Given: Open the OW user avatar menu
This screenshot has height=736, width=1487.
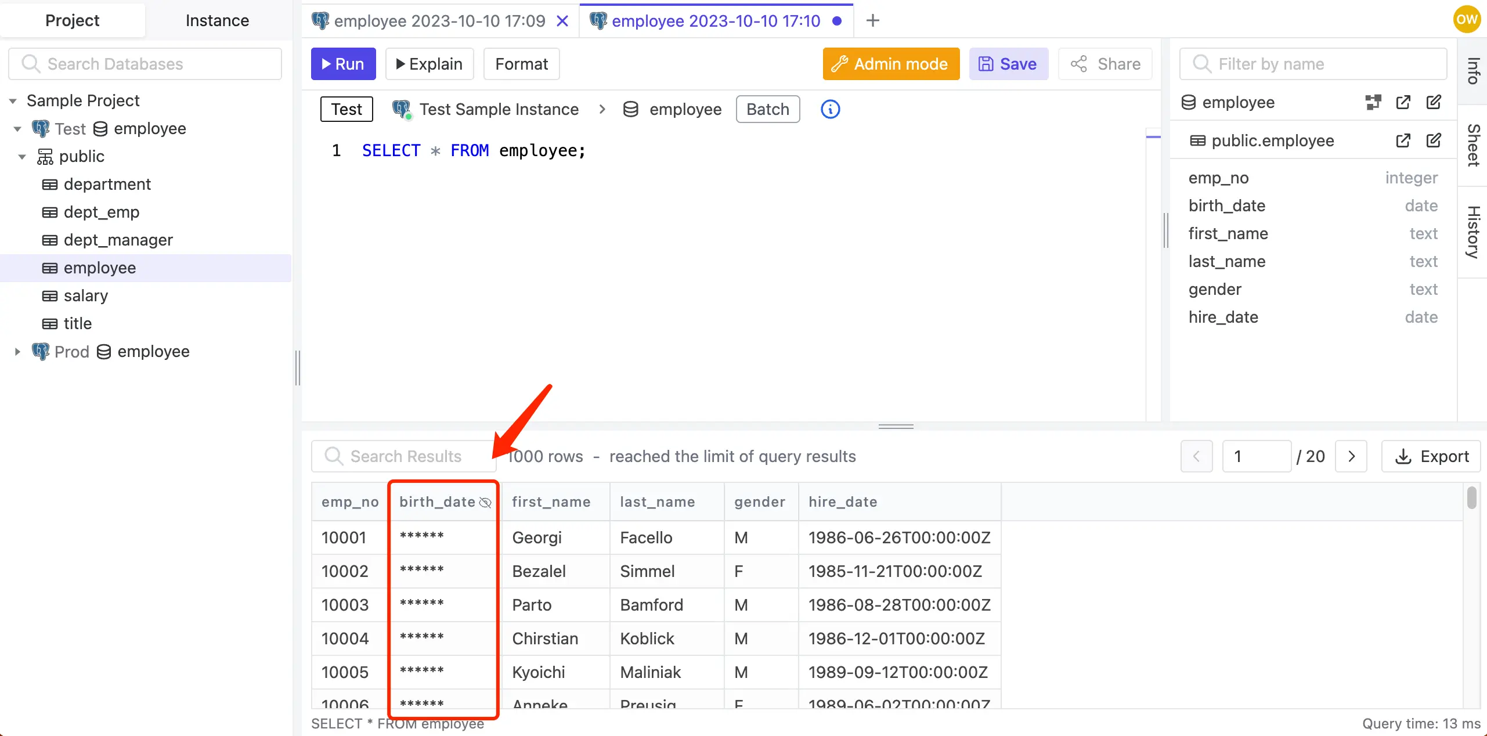Looking at the screenshot, I should (1467, 19).
